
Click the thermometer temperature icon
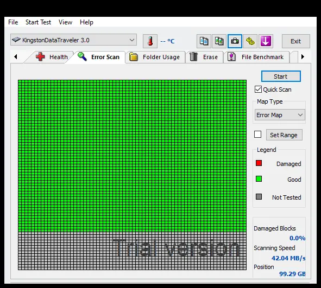pyautogui.click(x=150, y=41)
